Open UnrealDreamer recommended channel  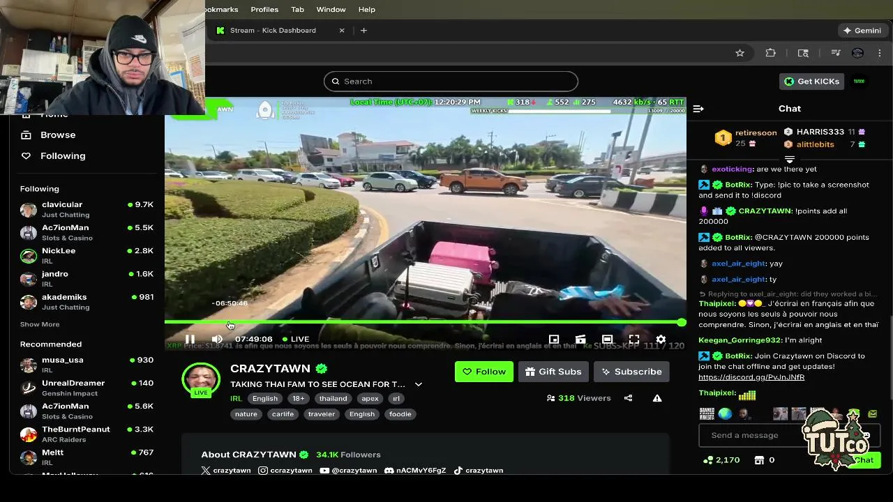pos(87,388)
